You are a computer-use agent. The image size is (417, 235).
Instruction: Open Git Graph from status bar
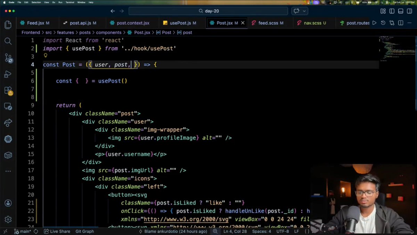click(85, 231)
